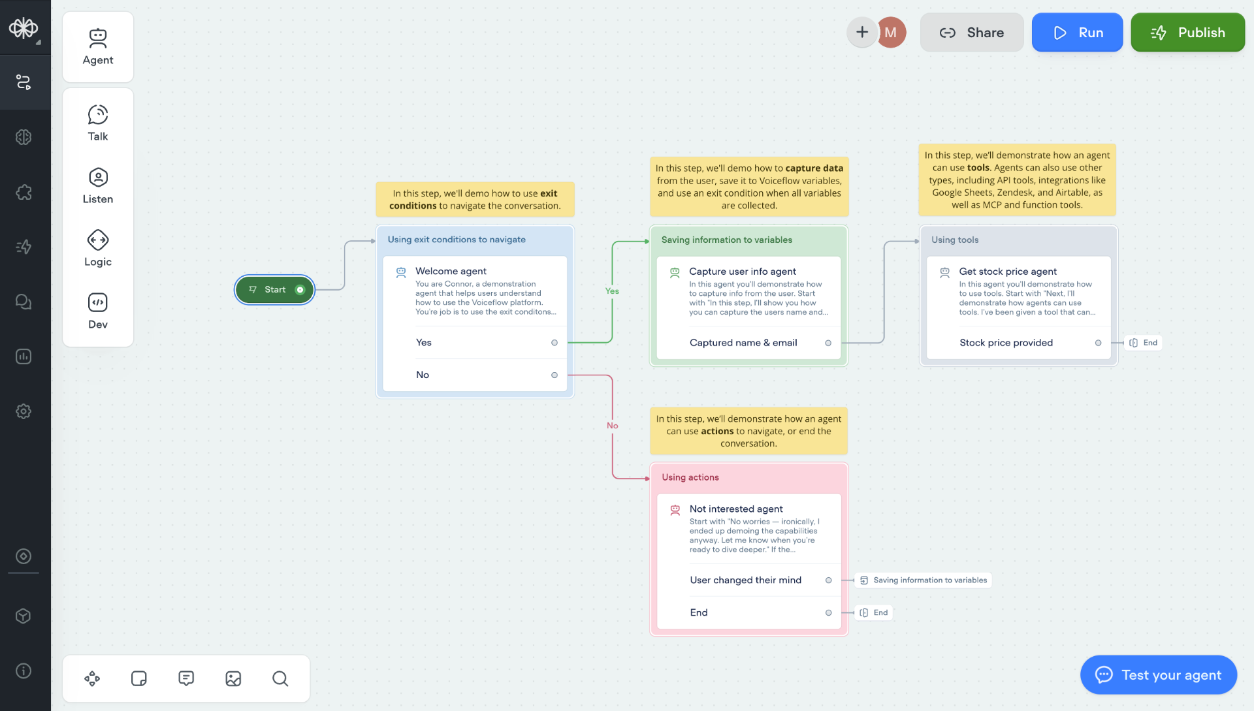The height and width of the screenshot is (711, 1254).
Task: Open the info icon in sidebar
Action: (24, 671)
